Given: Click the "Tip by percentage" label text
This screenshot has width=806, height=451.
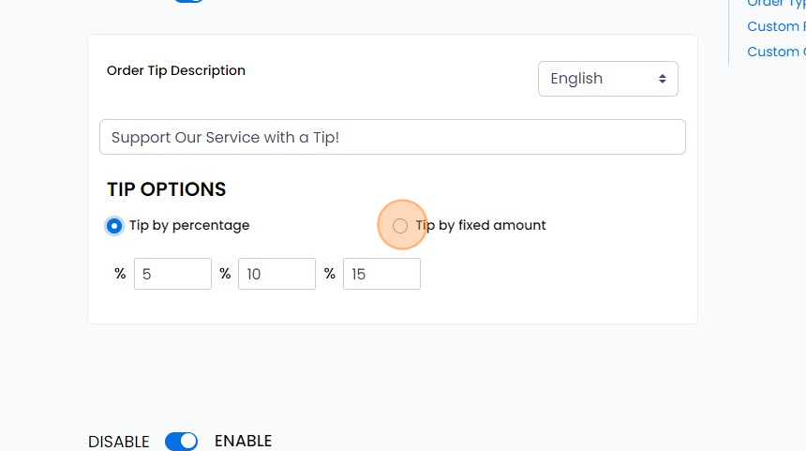Looking at the screenshot, I should [x=189, y=225].
